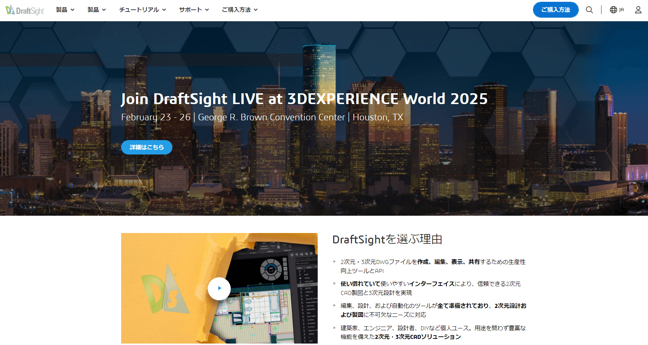This screenshot has width=648, height=345.
Task: Open the search magnifier icon
Action: (x=589, y=10)
